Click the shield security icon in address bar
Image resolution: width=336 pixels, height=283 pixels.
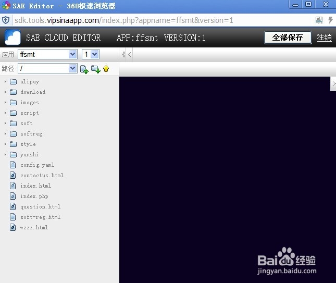(x=6, y=20)
